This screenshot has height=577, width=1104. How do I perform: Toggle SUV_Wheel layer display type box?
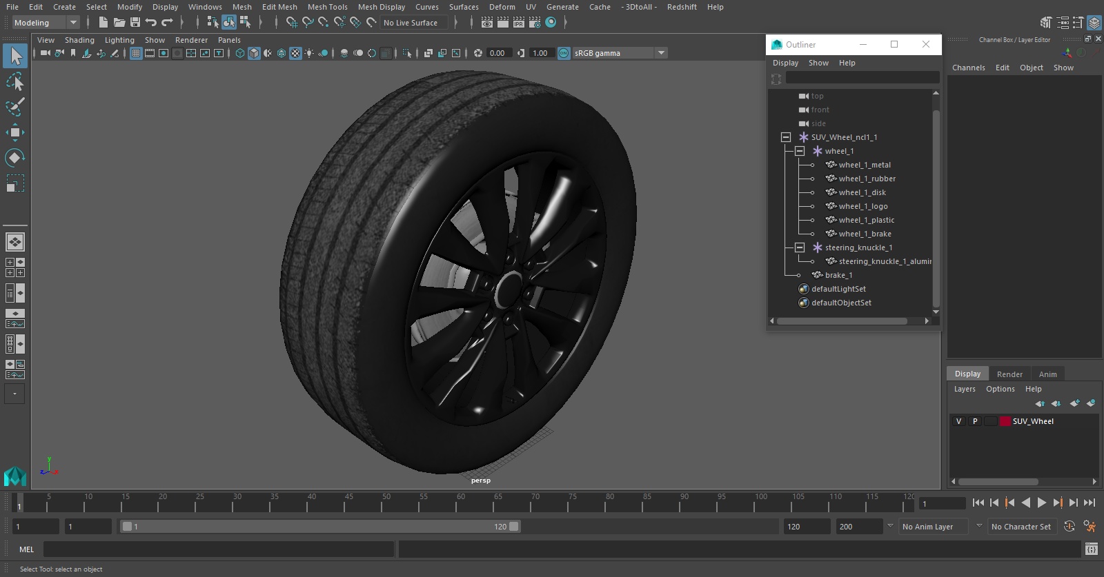pos(991,421)
